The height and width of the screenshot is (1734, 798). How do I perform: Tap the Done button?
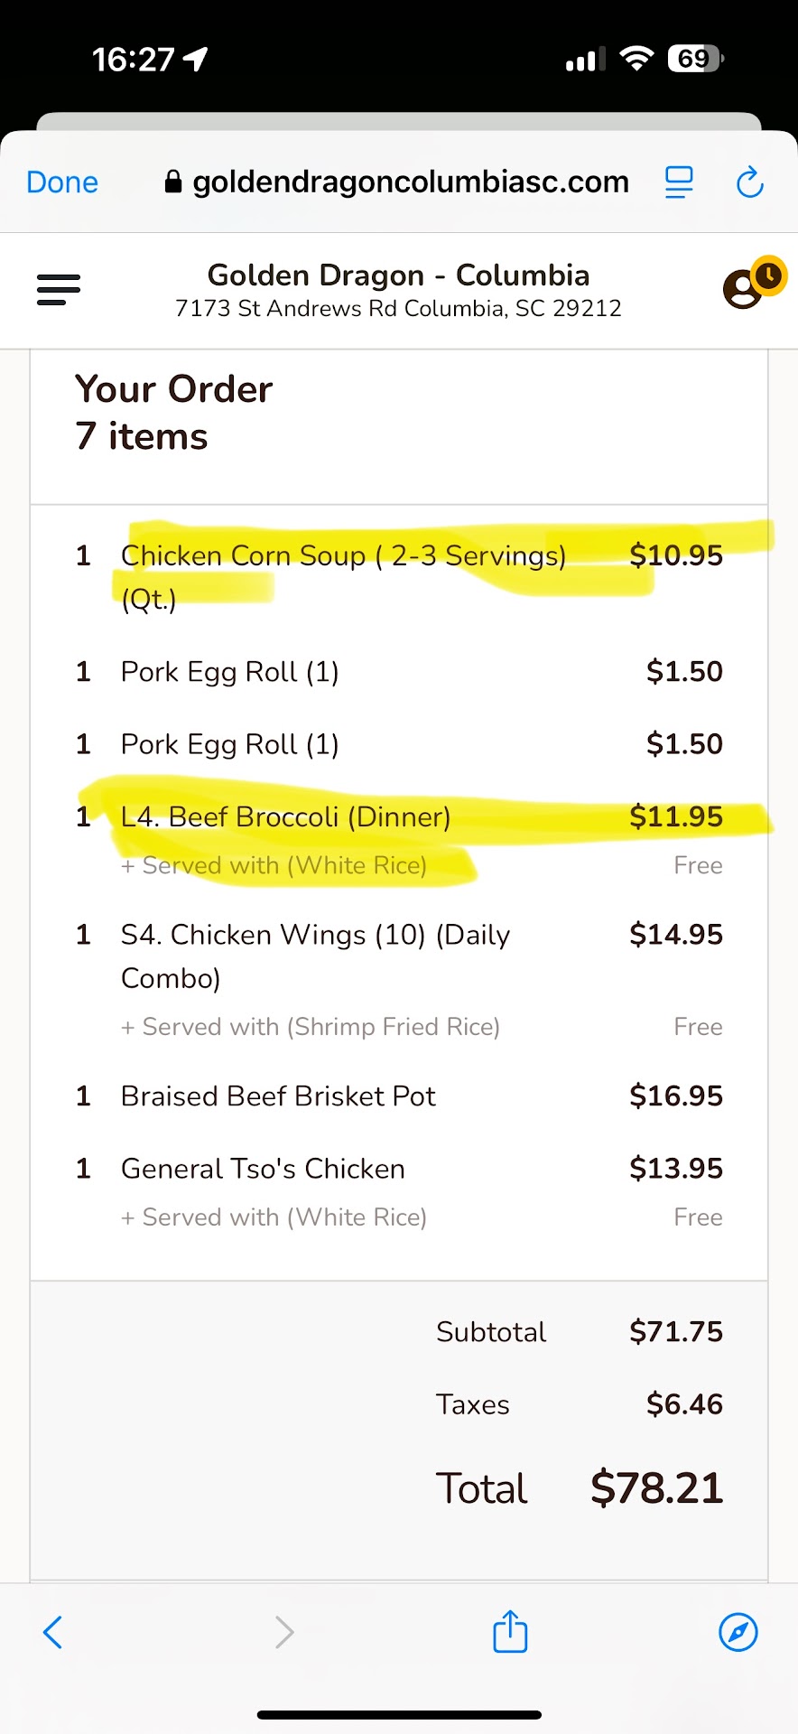(62, 182)
